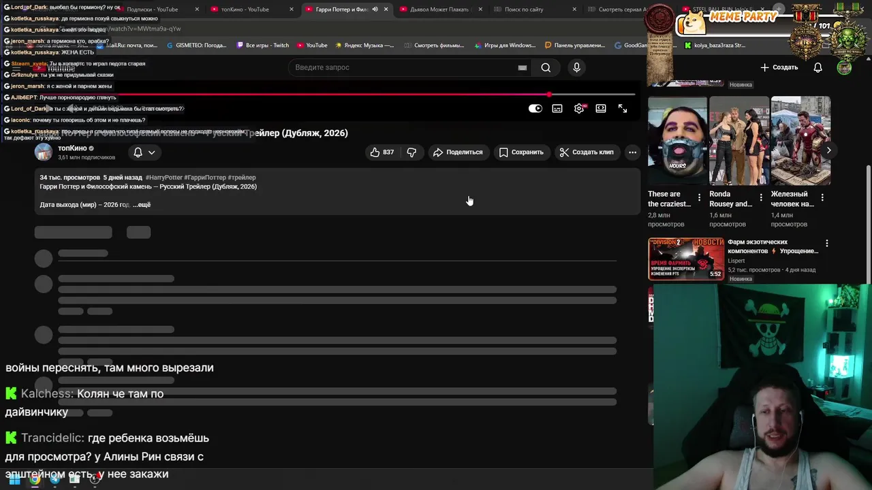This screenshot has width=872, height=490.
Task: Click the Поделиться share button
Action: coord(458,152)
